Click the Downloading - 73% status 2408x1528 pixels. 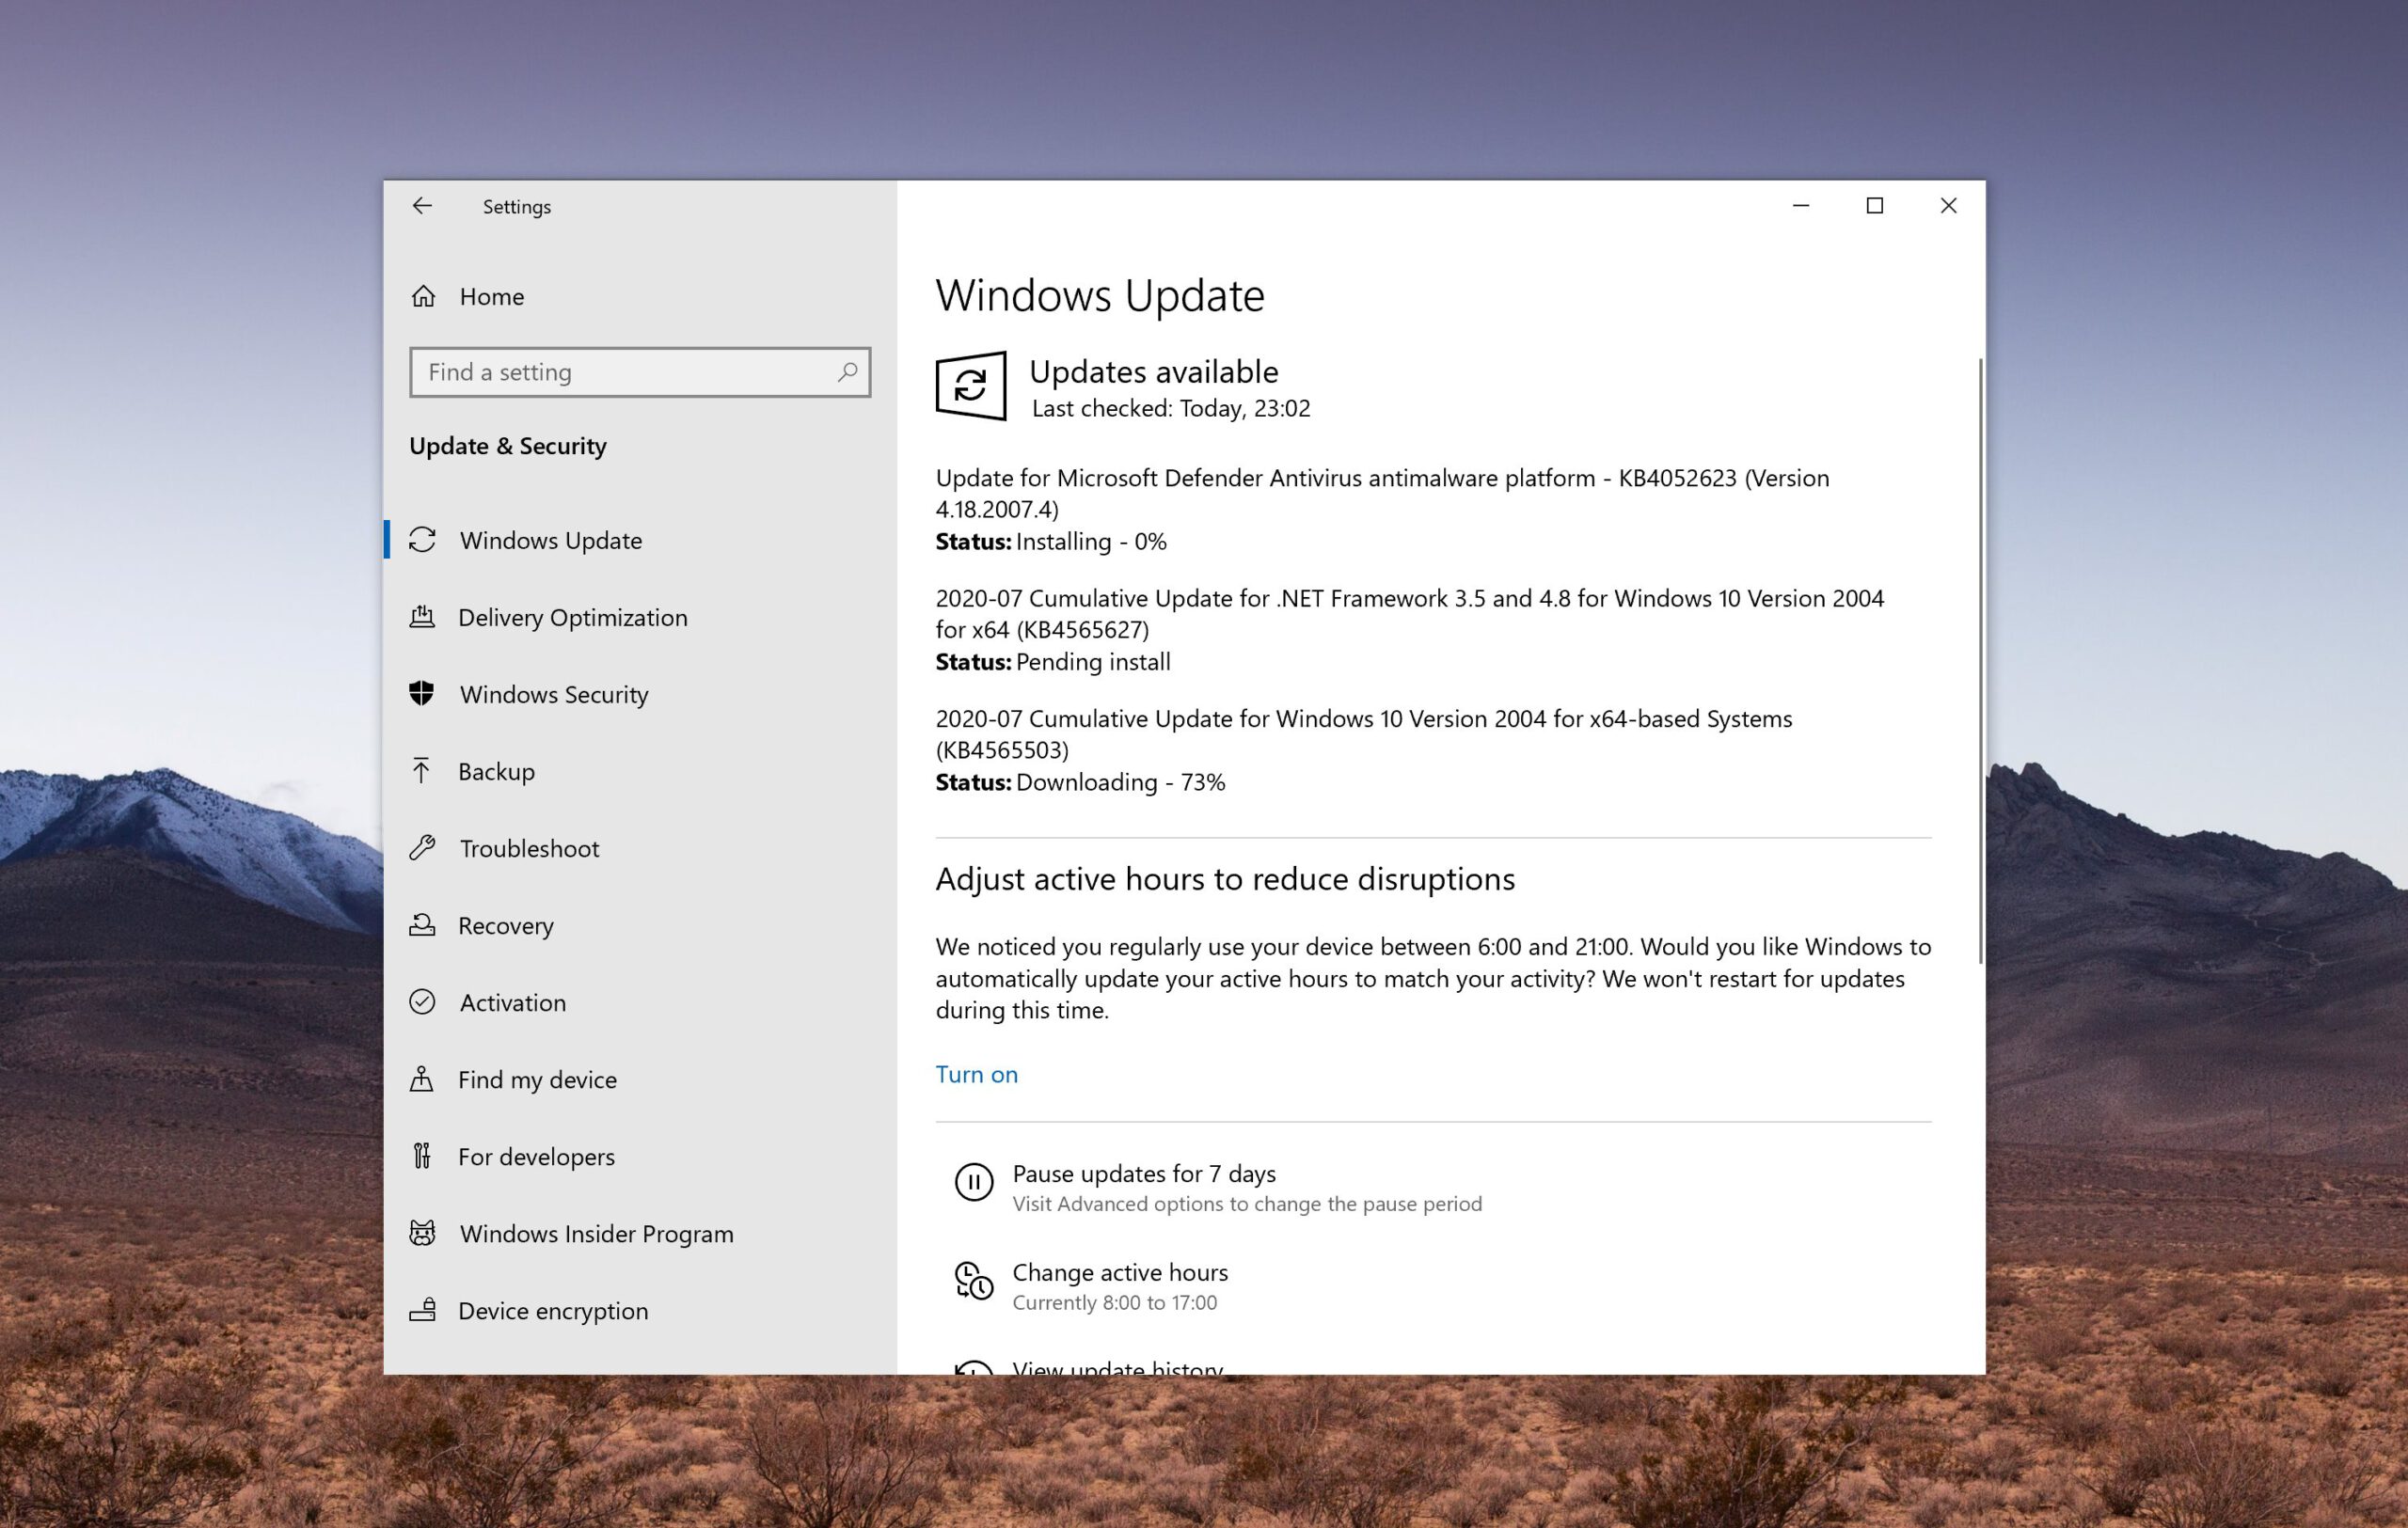coord(1120,781)
